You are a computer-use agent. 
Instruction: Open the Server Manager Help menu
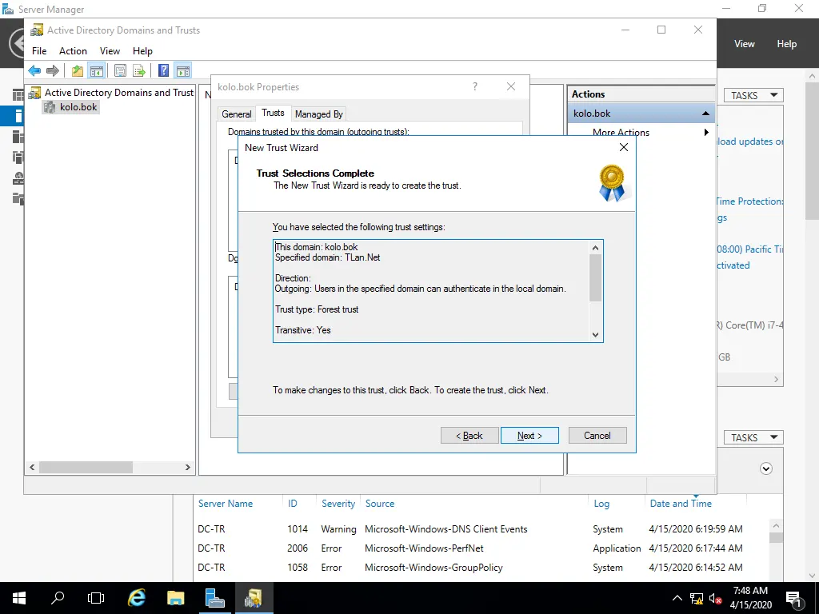click(787, 44)
